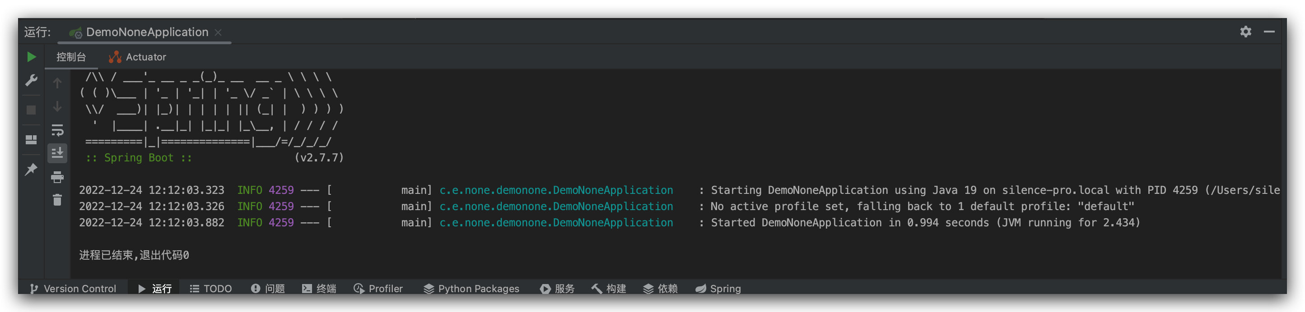Image resolution: width=1305 pixels, height=312 pixels.
Task: Open run configuration wrench icon
Action: 32,80
